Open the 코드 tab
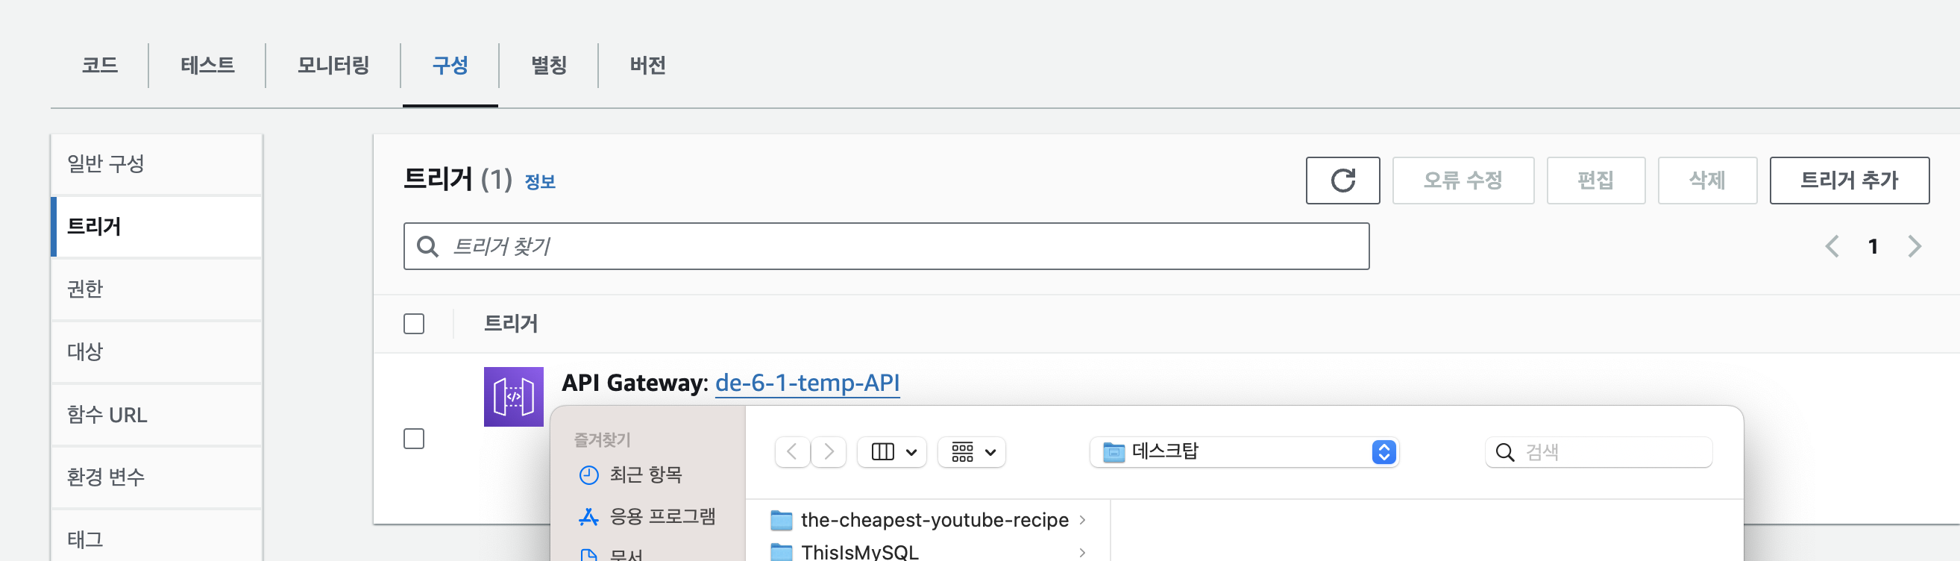The width and height of the screenshot is (1960, 561). coord(100,66)
